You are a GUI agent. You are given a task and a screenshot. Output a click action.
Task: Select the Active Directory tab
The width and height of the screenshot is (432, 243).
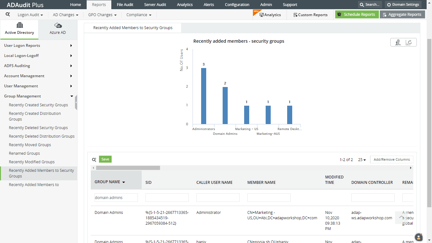(19, 29)
